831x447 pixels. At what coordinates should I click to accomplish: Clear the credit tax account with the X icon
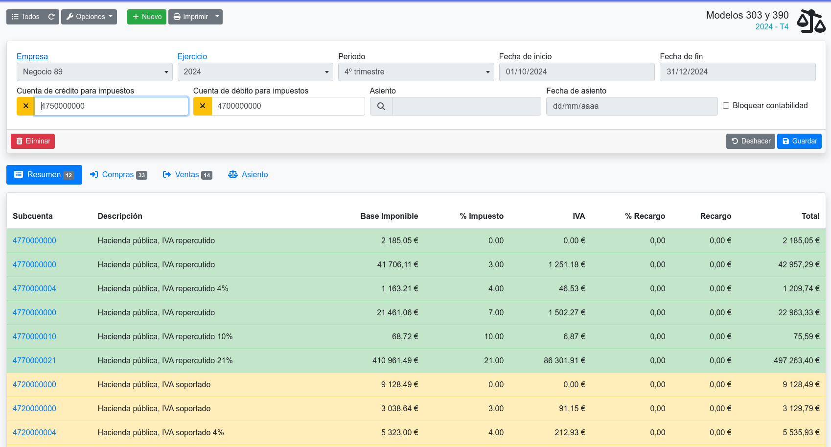(25, 106)
